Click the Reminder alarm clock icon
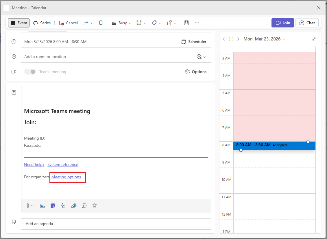This screenshot has height=239, width=327. pos(139,23)
